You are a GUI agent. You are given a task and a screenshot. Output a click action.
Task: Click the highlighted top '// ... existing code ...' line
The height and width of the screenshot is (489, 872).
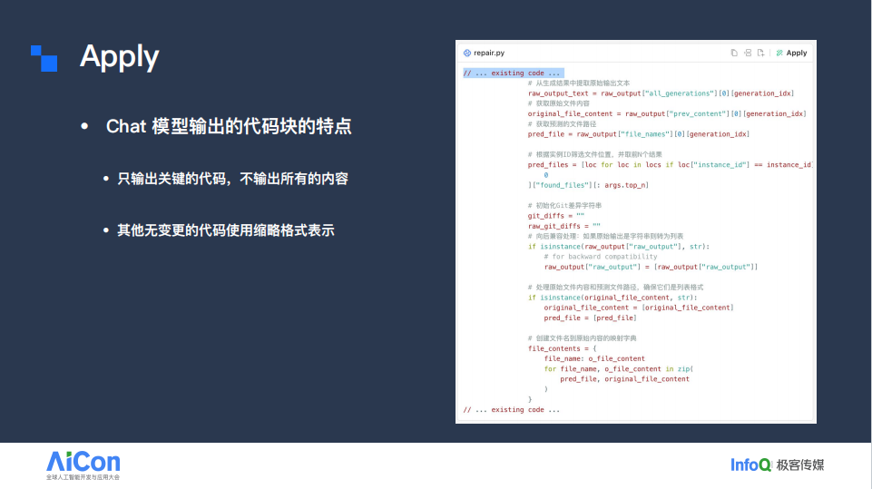[514, 73]
